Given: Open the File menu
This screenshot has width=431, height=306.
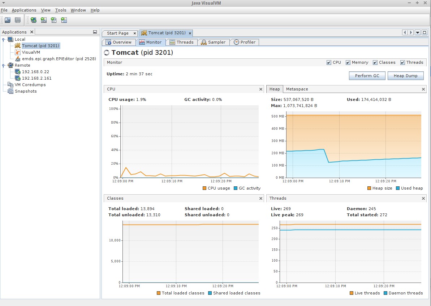Looking at the screenshot, I should [x=4, y=10].
